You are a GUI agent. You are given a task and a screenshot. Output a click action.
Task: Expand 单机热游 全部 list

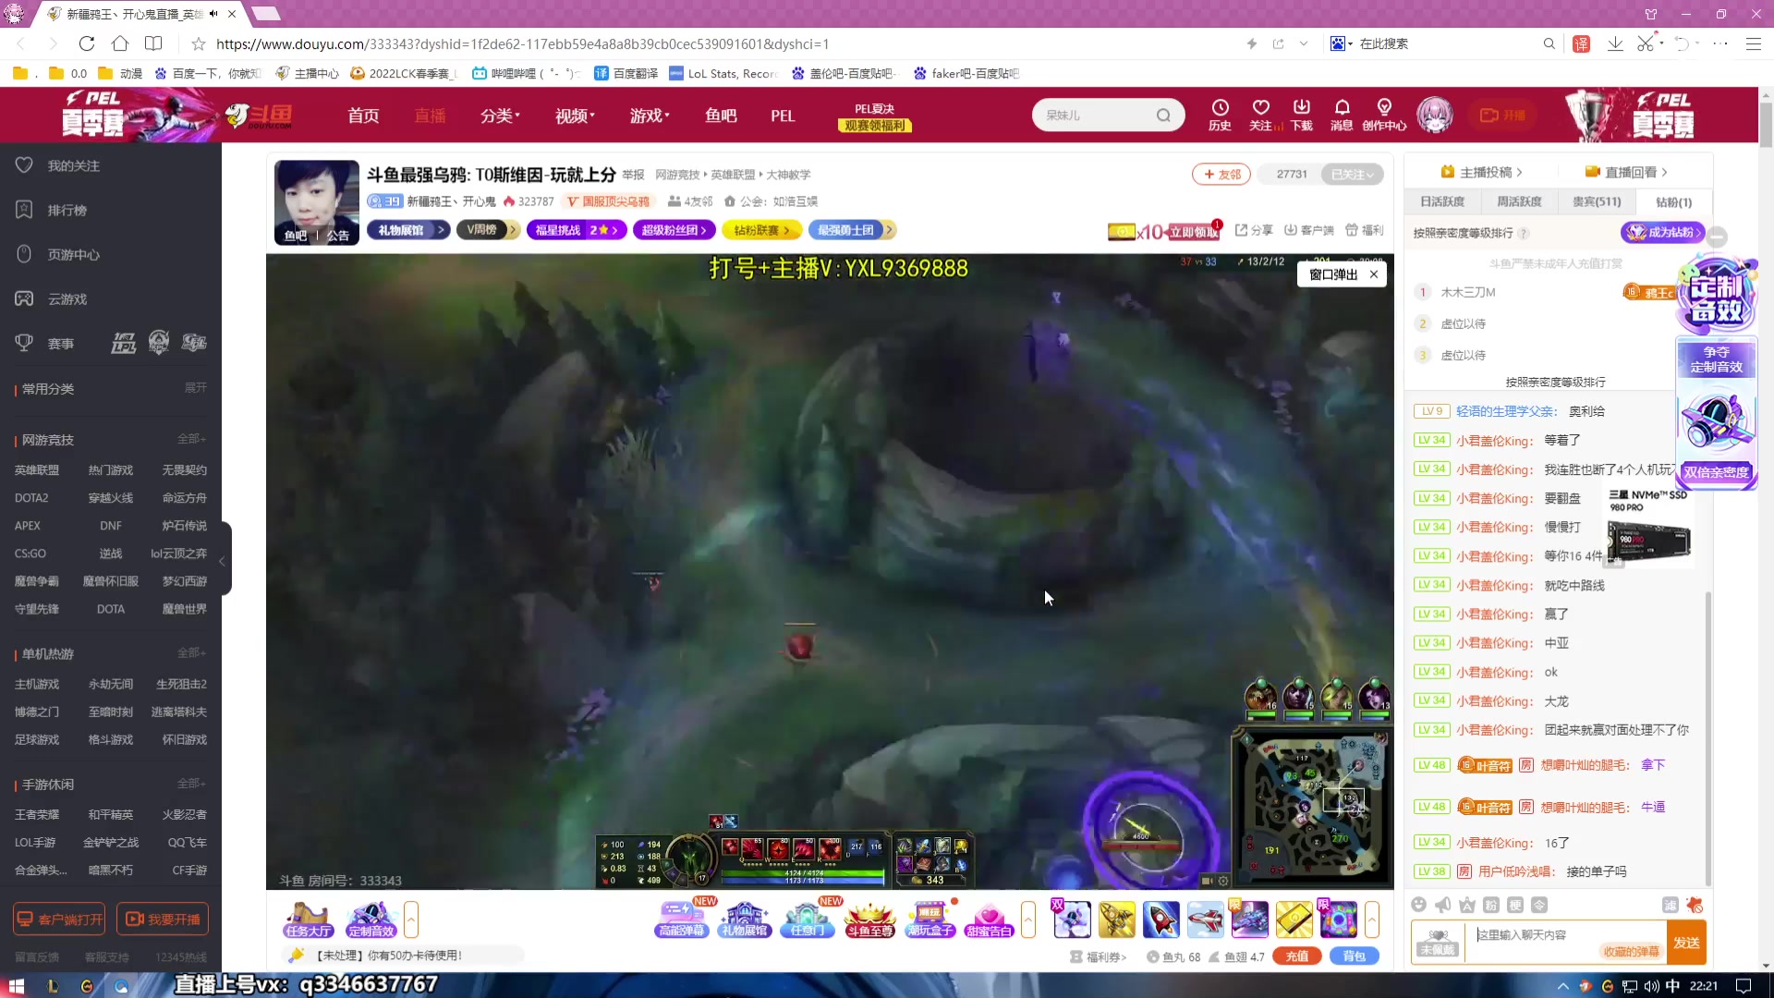191,653
